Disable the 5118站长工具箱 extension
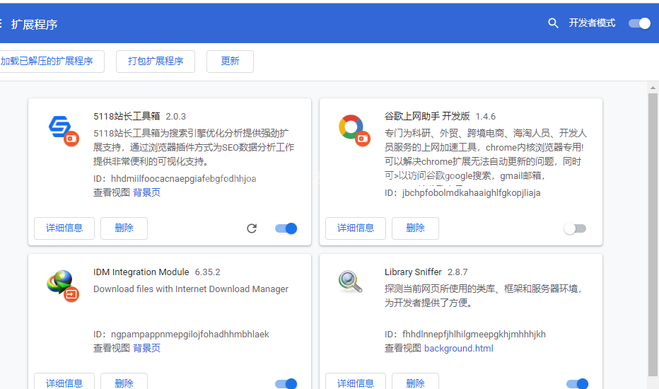The image size is (659, 389). click(286, 228)
